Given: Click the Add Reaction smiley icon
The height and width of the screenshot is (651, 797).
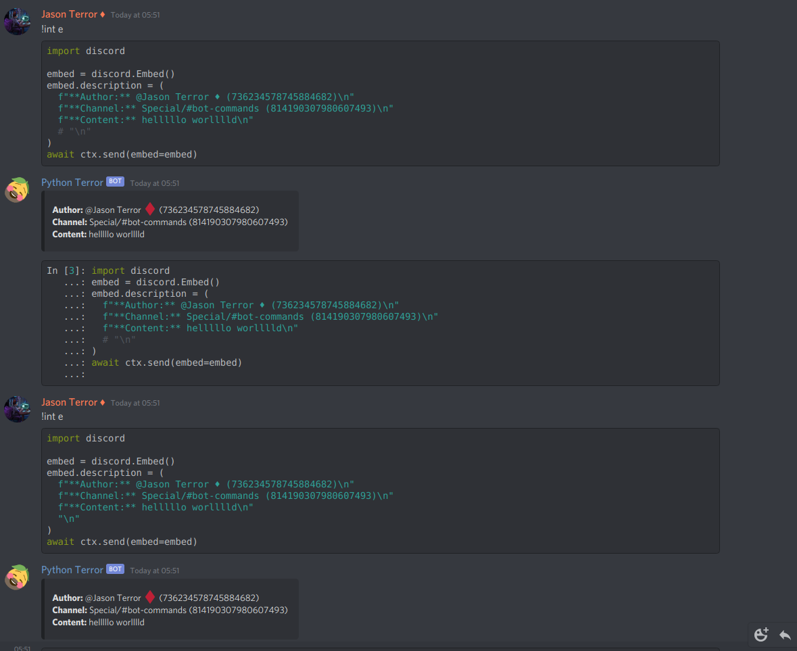Looking at the screenshot, I should tap(761, 634).
